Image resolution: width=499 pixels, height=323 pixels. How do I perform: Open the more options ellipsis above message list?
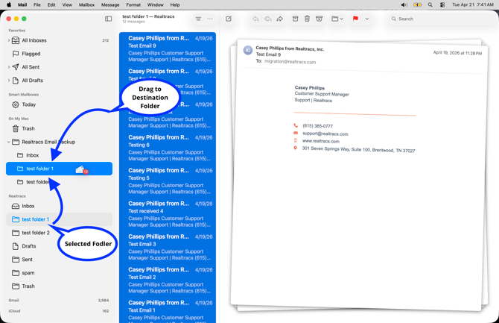pos(210,19)
